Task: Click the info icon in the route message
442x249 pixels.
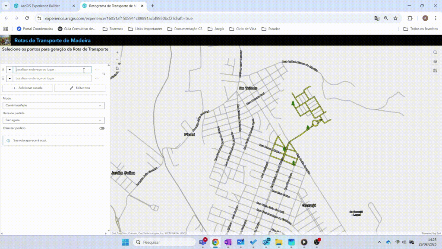Action: click(9, 140)
